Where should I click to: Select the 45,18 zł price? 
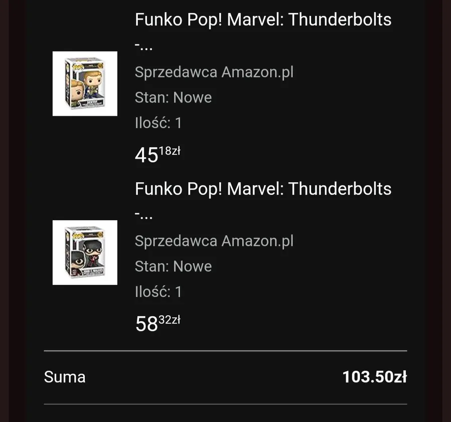click(x=156, y=155)
